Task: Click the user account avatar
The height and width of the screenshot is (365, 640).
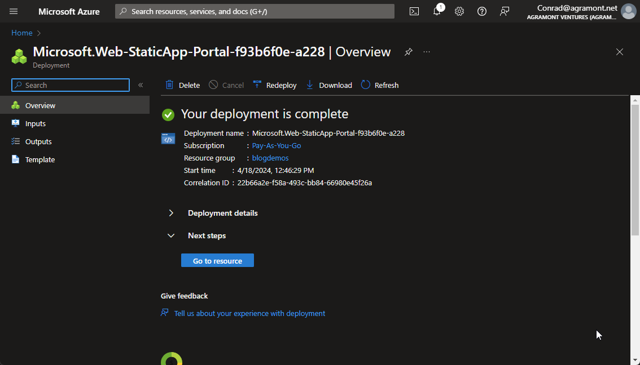Action: 629,11
